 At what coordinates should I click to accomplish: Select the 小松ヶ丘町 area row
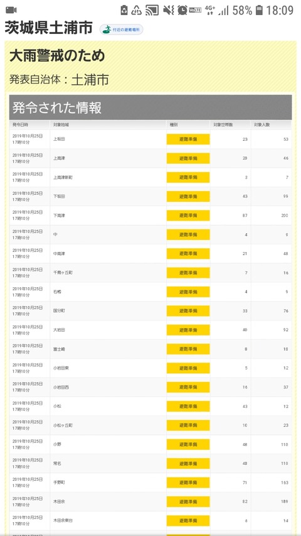(x=150, y=425)
